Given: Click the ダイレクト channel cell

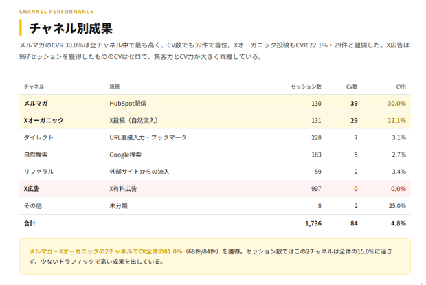Looking at the screenshot, I should 38,137.
